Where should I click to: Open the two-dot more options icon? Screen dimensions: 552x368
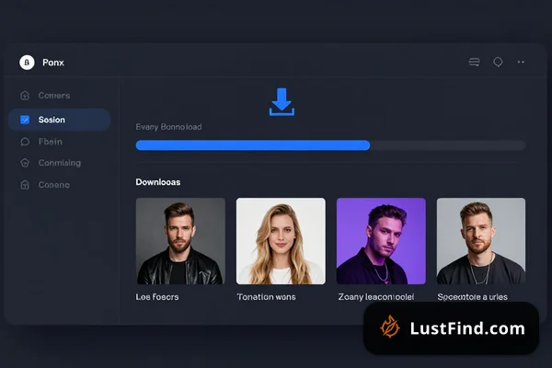521,62
